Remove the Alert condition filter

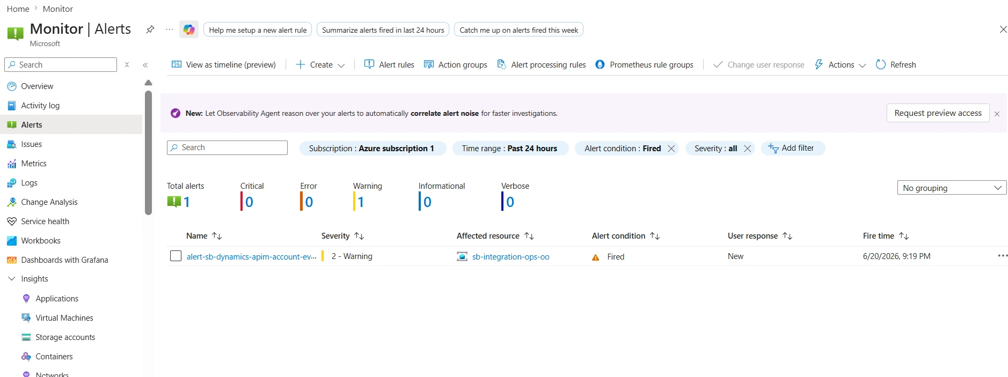point(671,149)
